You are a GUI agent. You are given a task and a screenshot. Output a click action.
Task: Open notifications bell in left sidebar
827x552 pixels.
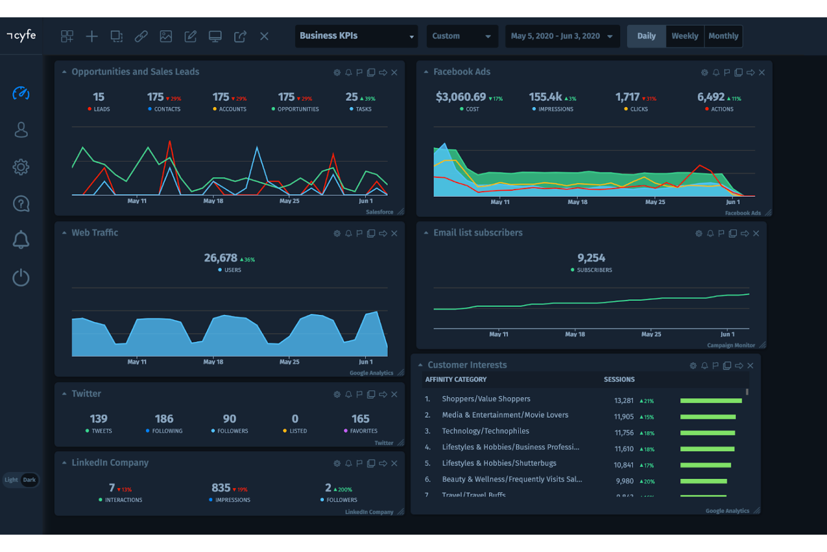pos(21,240)
